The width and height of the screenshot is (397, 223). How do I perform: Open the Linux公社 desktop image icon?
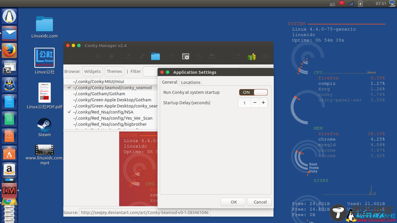point(44,61)
